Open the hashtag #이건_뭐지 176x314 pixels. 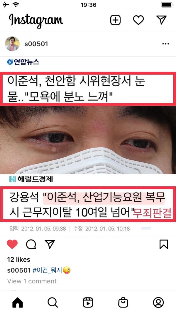point(47,271)
